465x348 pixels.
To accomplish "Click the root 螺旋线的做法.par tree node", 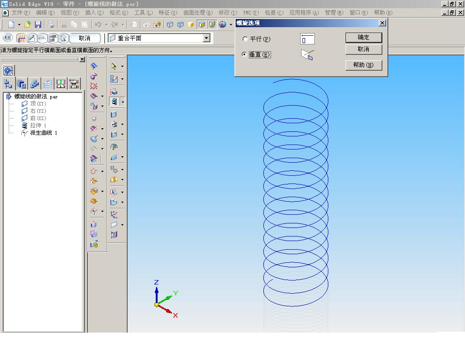I will click(36, 97).
